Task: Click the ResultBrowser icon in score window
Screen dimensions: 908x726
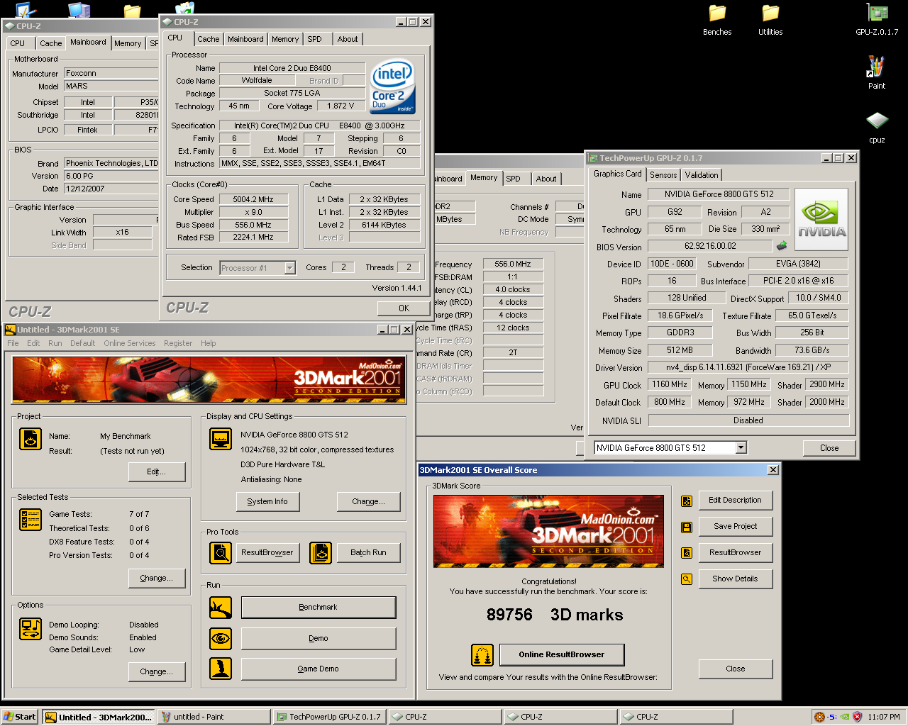Action: 687,553
